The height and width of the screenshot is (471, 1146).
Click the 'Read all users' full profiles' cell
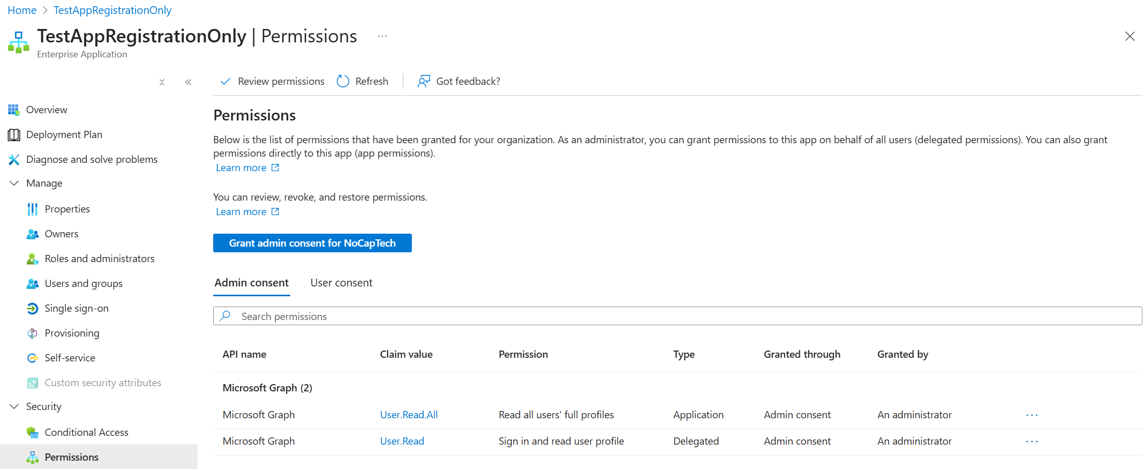[x=556, y=415]
